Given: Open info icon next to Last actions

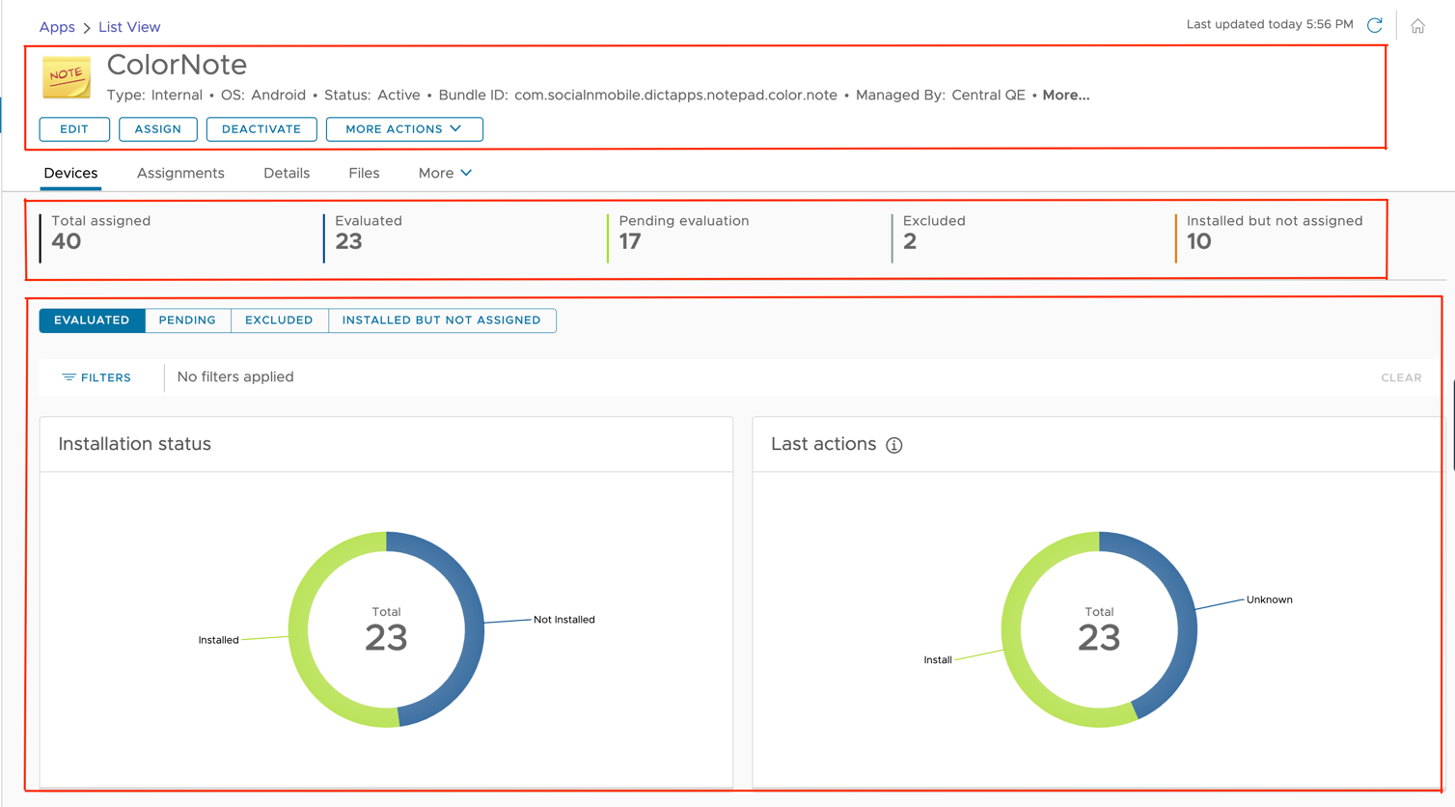Looking at the screenshot, I should pyautogui.click(x=894, y=445).
